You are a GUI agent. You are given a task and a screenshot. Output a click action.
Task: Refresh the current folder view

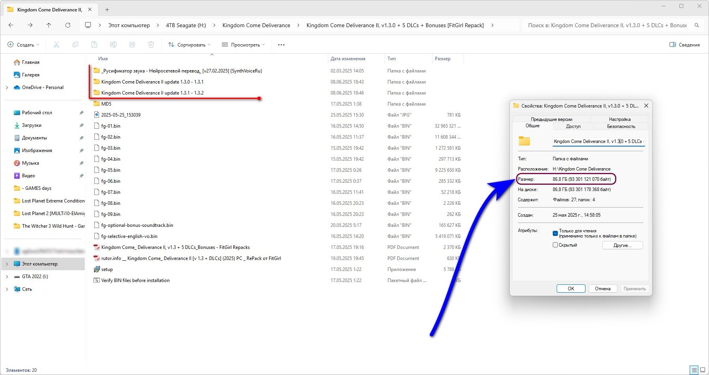(68, 25)
